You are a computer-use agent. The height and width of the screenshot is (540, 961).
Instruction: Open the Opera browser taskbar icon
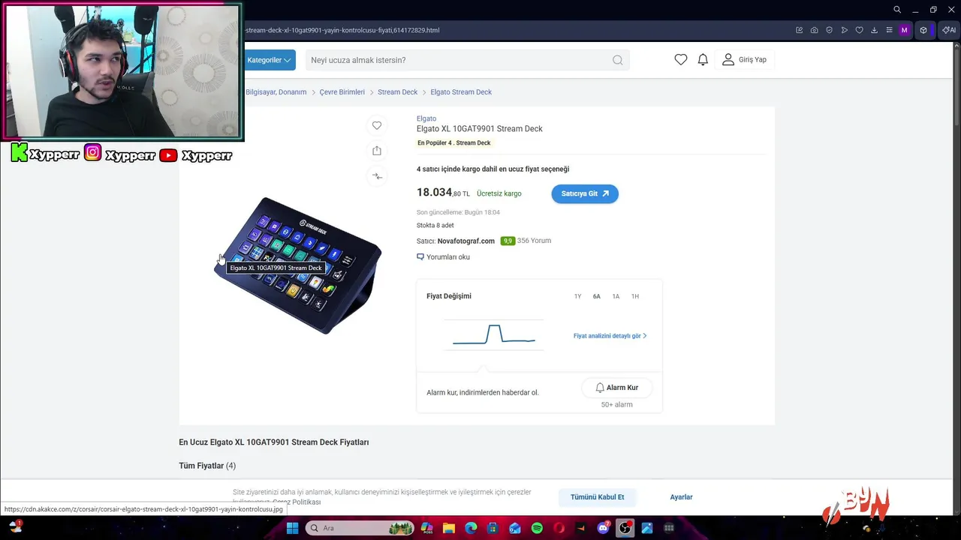click(559, 528)
